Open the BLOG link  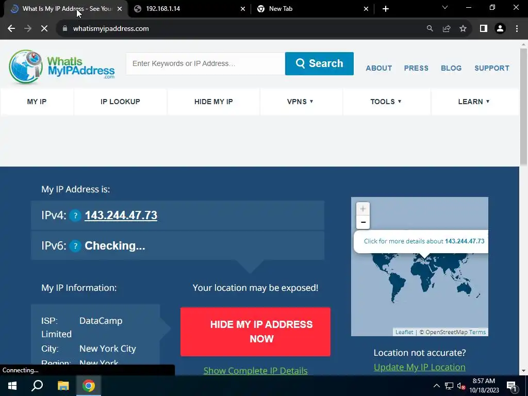pyautogui.click(x=451, y=68)
